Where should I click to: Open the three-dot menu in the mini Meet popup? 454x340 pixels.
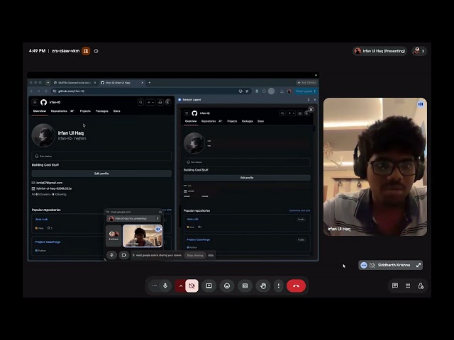tap(157, 219)
